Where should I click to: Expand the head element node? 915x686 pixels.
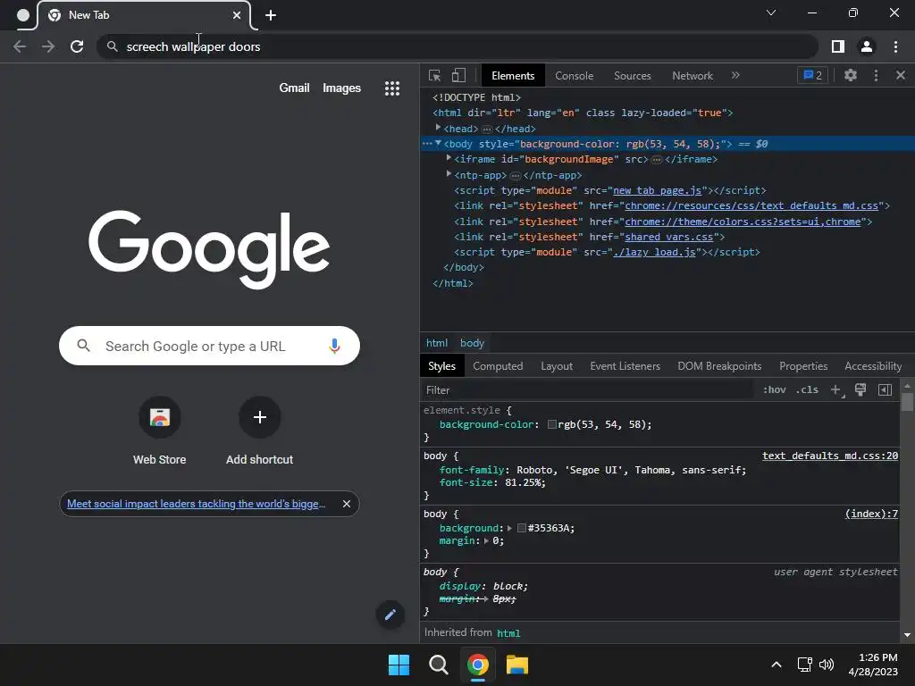[x=438, y=127]
